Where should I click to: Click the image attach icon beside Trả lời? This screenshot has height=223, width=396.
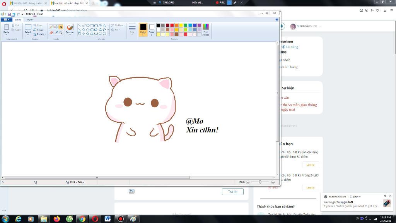[131, 191]
